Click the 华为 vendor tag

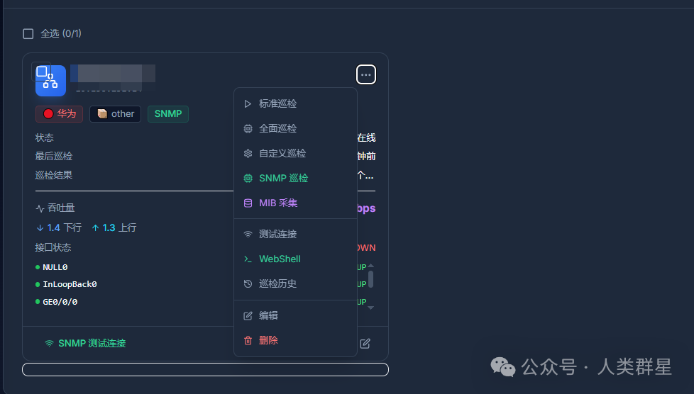coord(60,113)
